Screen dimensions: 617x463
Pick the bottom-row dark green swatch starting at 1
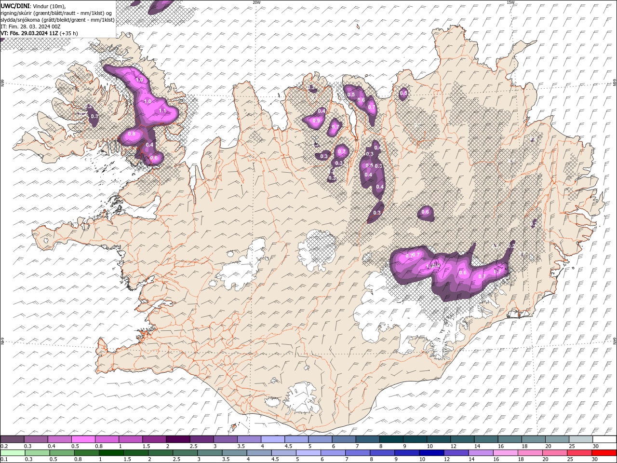[111, 453]
